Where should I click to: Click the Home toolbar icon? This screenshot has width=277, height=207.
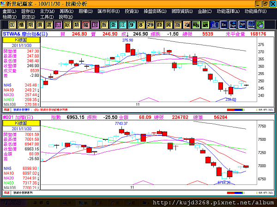point(251,25)
